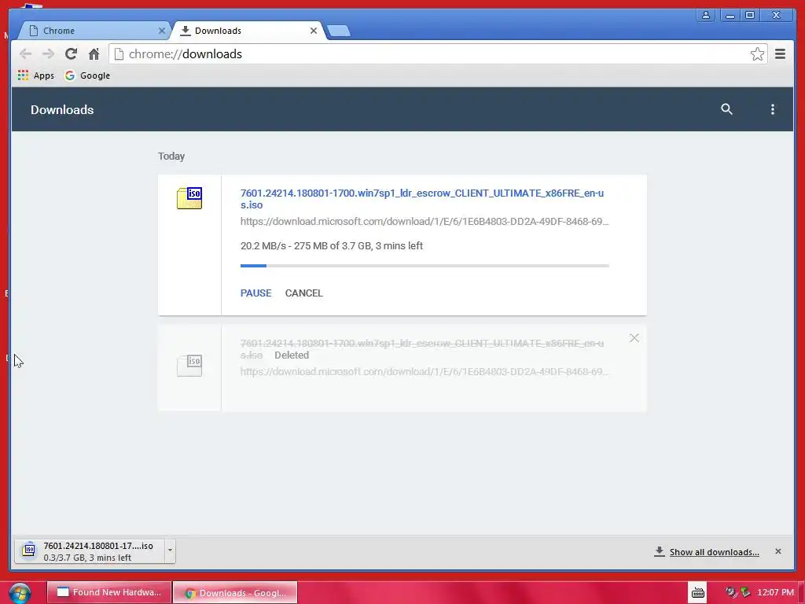The image size is (805, 604).
Task: Click the Deleted status label
Action: (x=292, y=355)
